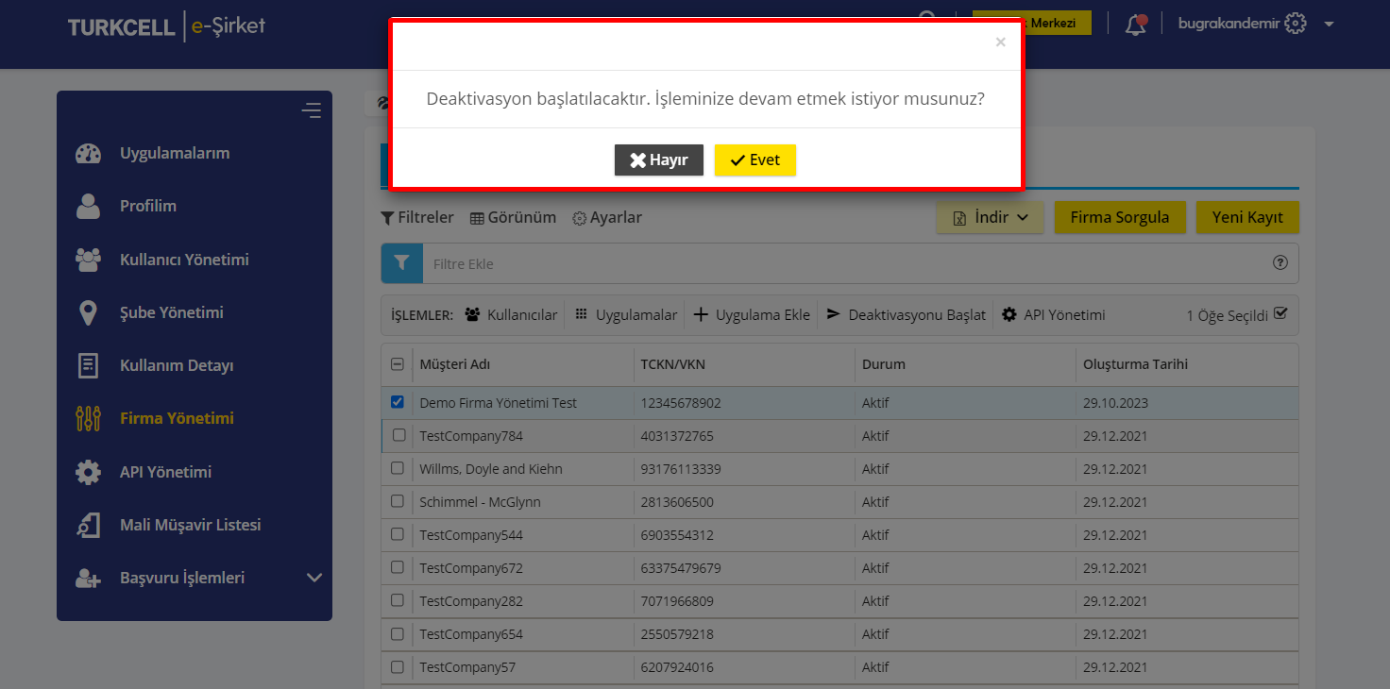This screenshot has height=689, width=1390.
Task: Open the Ayarlar table settings
Action: 607,217
